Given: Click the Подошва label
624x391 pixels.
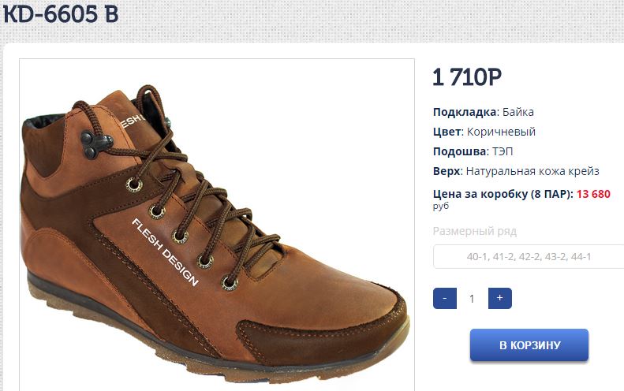Looking at the screenshot, I should (458, 151).
